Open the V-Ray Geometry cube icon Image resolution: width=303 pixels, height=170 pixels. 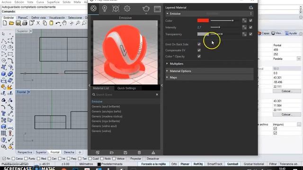[x=116, y=8]
